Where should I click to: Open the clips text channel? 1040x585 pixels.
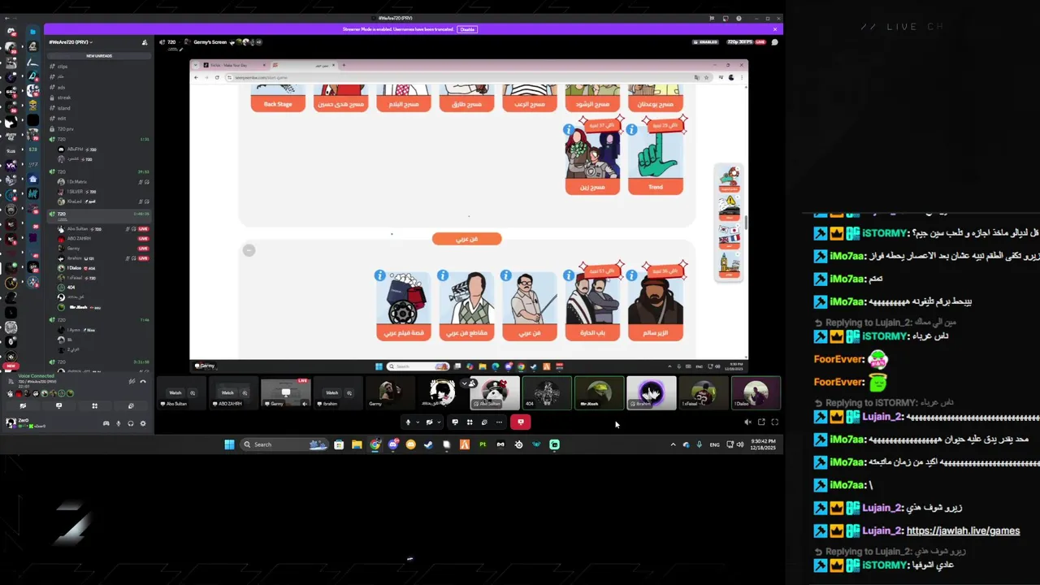pyautogui.click(x=63, y=67)
